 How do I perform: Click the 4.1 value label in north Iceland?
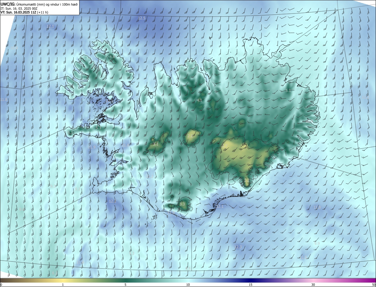click(x=199, y=100)
